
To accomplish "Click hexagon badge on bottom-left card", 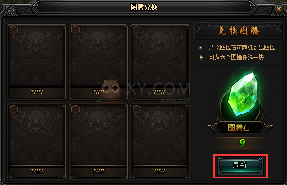I will tap(14, 109).
